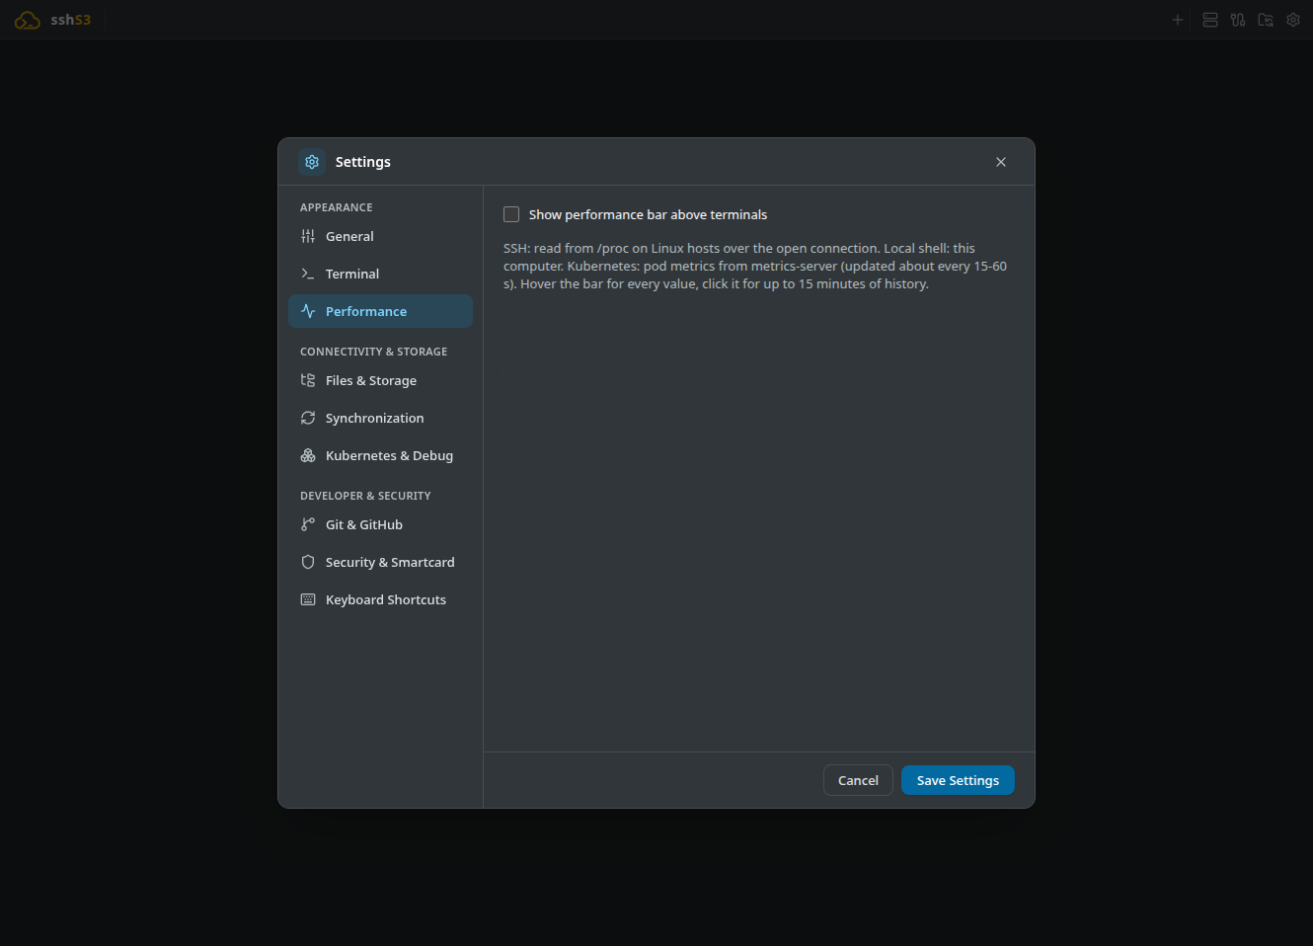This screenshot has height=946, width=1313.
Task: Click the CONNECTIVITY & STORAGE heading
Action: coord(374,352)
